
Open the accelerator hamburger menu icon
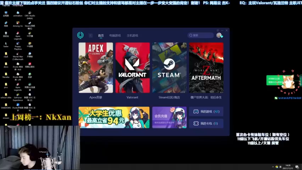click(x=218, y=31)
